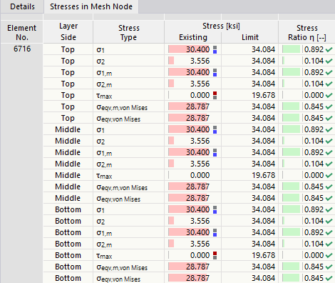Click check mark in Bottom σeqv,von Mises row

(329, 278)
